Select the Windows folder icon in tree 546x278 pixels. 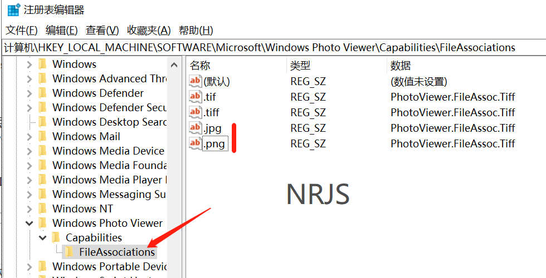tap(42, 64)
